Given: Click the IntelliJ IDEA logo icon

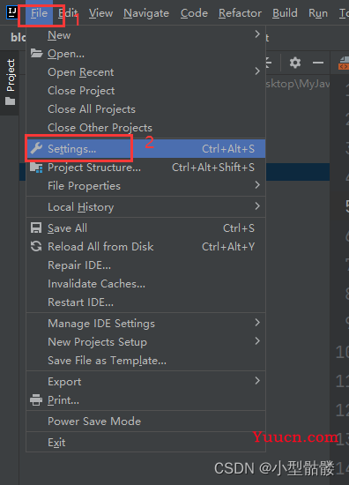Looking at the screenshot, I should click(x=11, y=12).
